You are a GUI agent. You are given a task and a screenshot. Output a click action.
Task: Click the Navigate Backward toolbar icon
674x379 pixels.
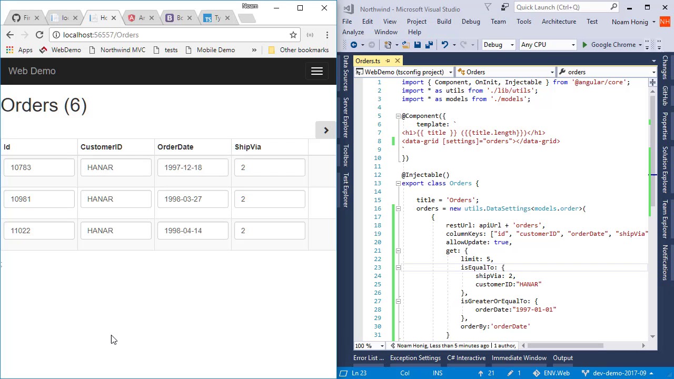[354, 45]
